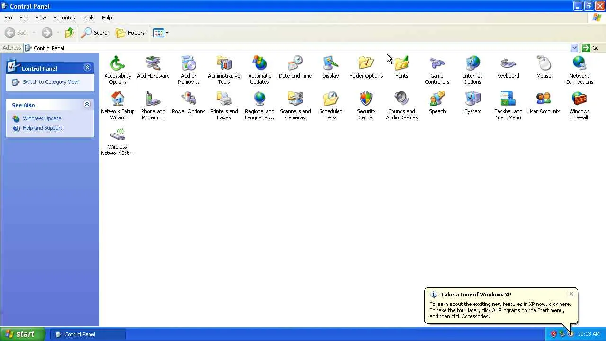Select Regional and Language Options icon
This screenshot has width=606, height=341.
[x=259, y=105]
